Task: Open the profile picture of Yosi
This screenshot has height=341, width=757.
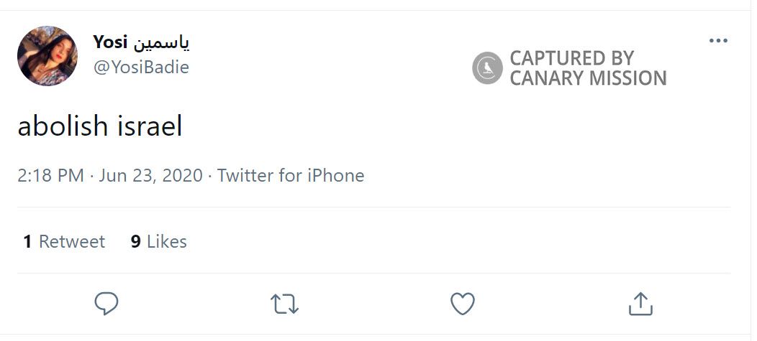Action: click(47, 56)
